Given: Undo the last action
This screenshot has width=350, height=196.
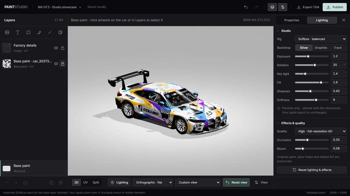Looking at the screenshot, I should [x=246, y=7].
